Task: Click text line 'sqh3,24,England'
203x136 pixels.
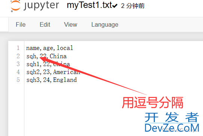Action: coord(51,80)
